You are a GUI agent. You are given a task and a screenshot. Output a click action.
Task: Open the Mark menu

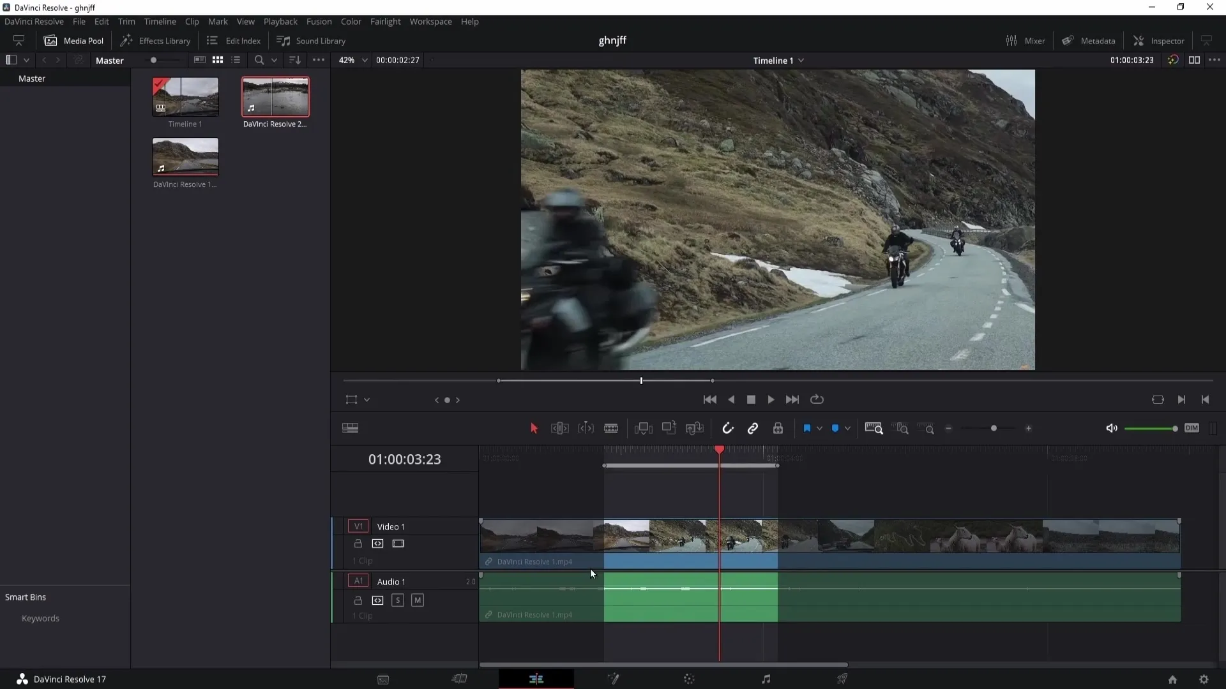218,22
